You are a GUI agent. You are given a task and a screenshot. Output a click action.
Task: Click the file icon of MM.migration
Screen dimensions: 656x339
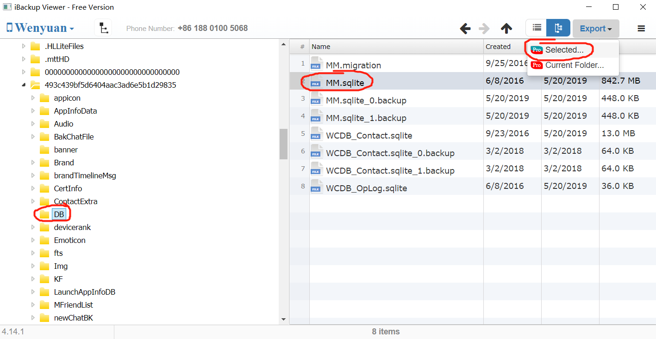pos(317,63)
